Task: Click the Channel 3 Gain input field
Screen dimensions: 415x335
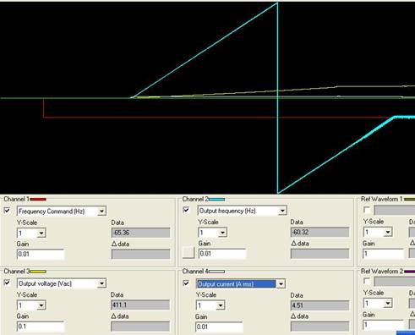Action: click(x=41, y=327)
